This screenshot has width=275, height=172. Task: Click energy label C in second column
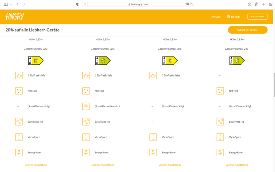coord(103,60)
